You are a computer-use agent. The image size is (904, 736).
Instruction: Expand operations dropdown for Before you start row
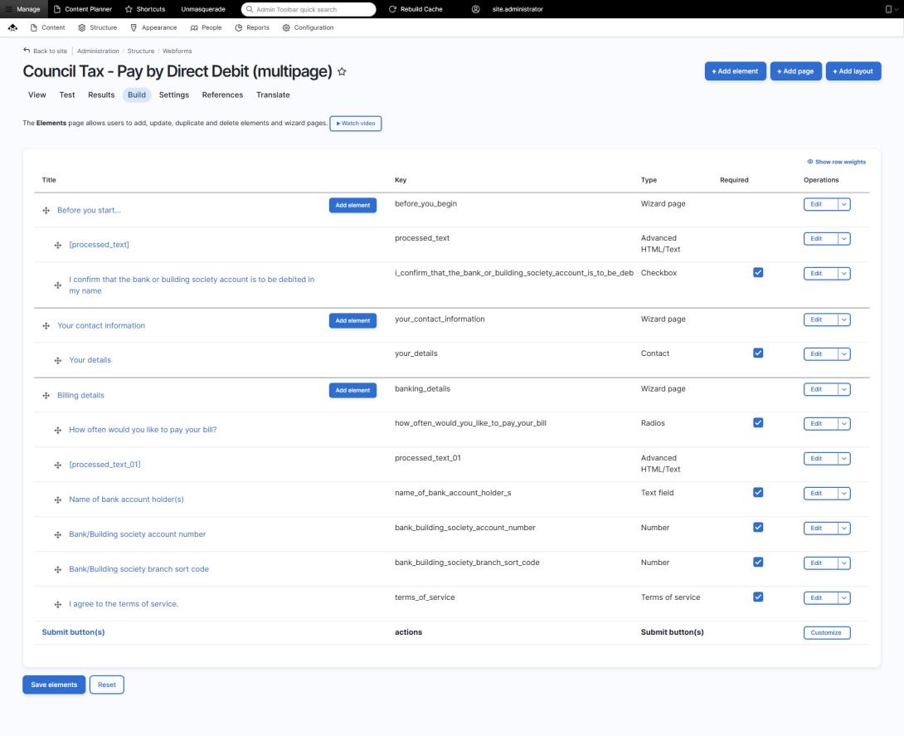[x=844, y=204]
